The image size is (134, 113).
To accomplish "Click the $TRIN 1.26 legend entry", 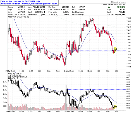I will pyautogui.click(x=14, y=79).
